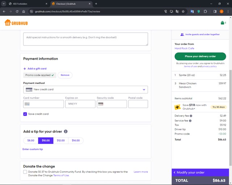
Task: Click the Grubhub logo
Action: (x=16, y=23)
